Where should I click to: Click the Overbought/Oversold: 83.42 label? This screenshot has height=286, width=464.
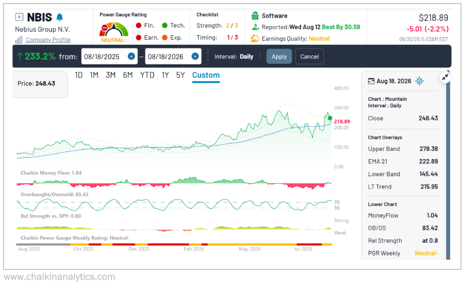coord(54,195)
